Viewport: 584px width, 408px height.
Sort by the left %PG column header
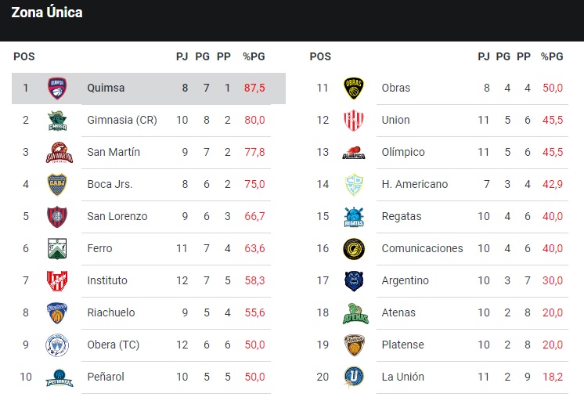pos(254,56)
